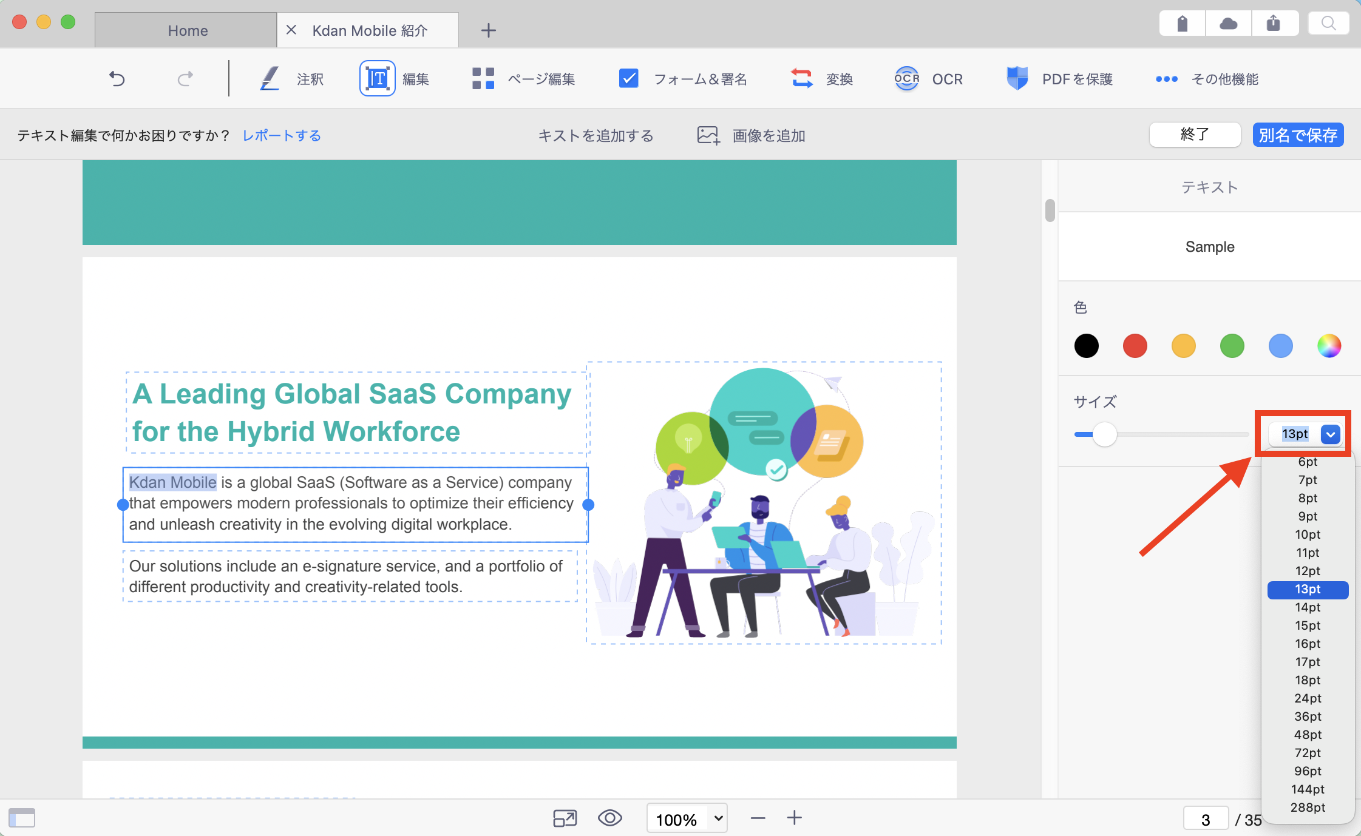Click the zoom in plus icon
Viewport: 1361px width, 836px height.
coord(795,818)
